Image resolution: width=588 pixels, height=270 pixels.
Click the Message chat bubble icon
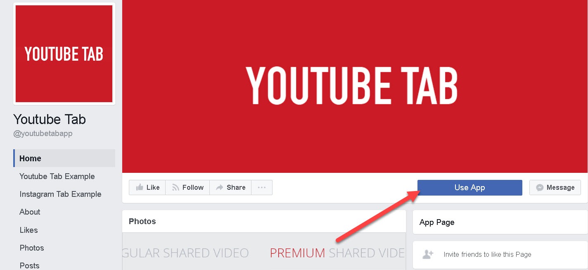click(540, 187)
